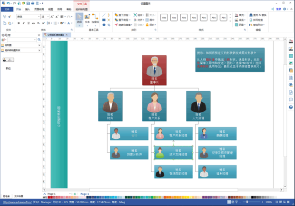
Task: Close the symbol library 符号库 panel
Action: tap(39, 35)
